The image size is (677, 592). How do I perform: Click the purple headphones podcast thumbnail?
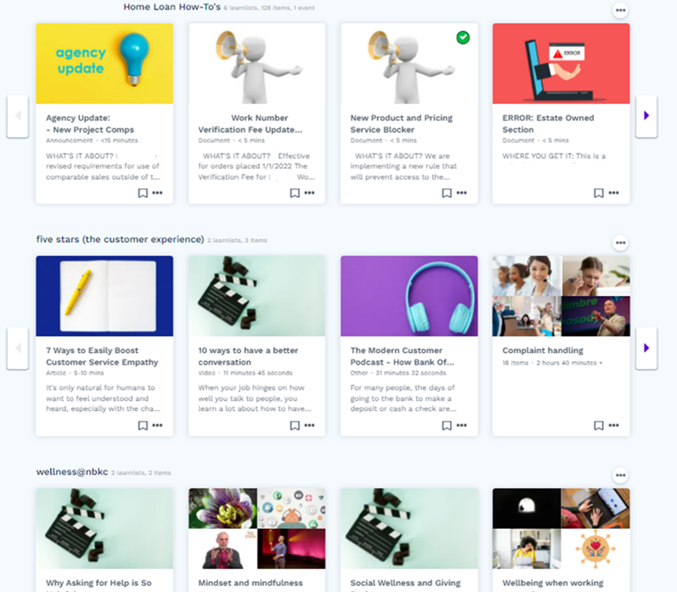(409, 296)
